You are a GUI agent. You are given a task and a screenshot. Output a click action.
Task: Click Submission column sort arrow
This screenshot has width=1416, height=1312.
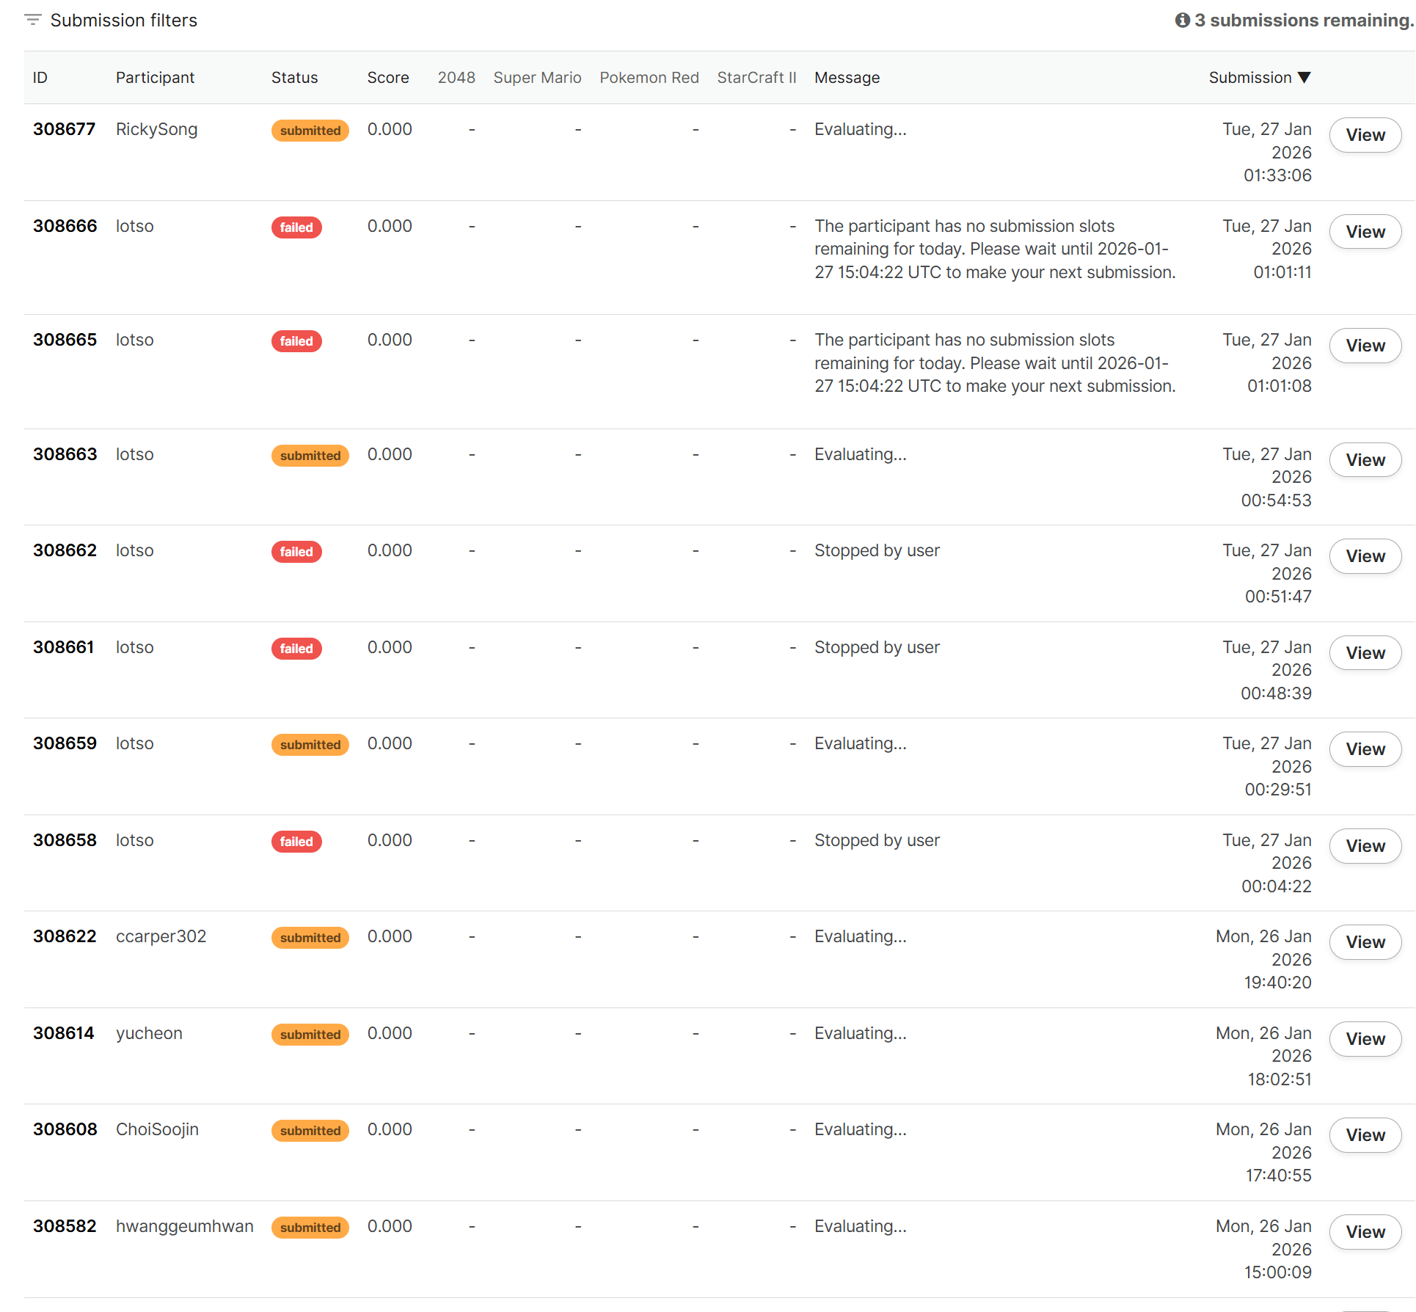tap(1304, 78)
